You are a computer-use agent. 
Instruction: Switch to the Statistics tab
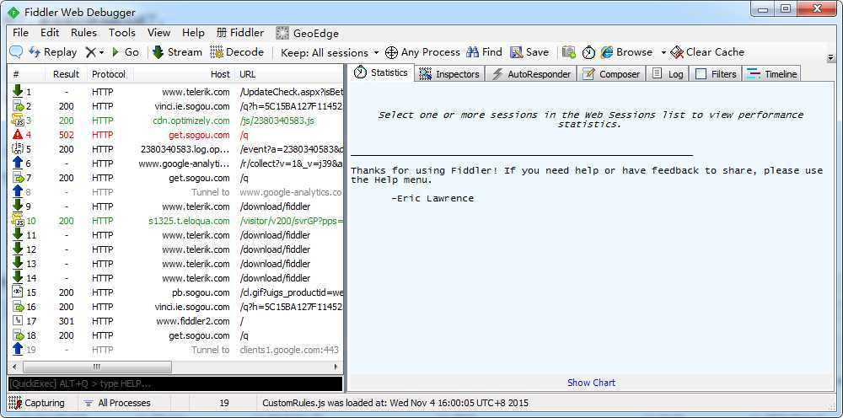click(x=381, y=72)
